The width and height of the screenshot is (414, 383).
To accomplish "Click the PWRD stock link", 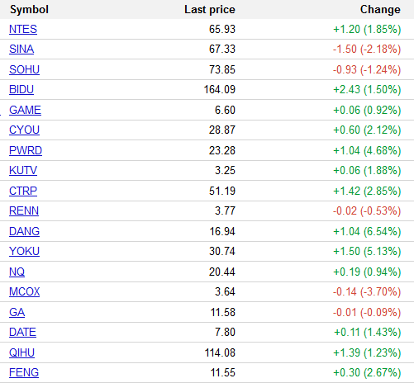I will pos(26,150).
